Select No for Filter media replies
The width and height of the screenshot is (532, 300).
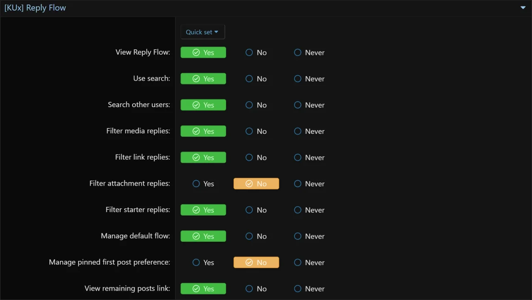click(256, 131)
